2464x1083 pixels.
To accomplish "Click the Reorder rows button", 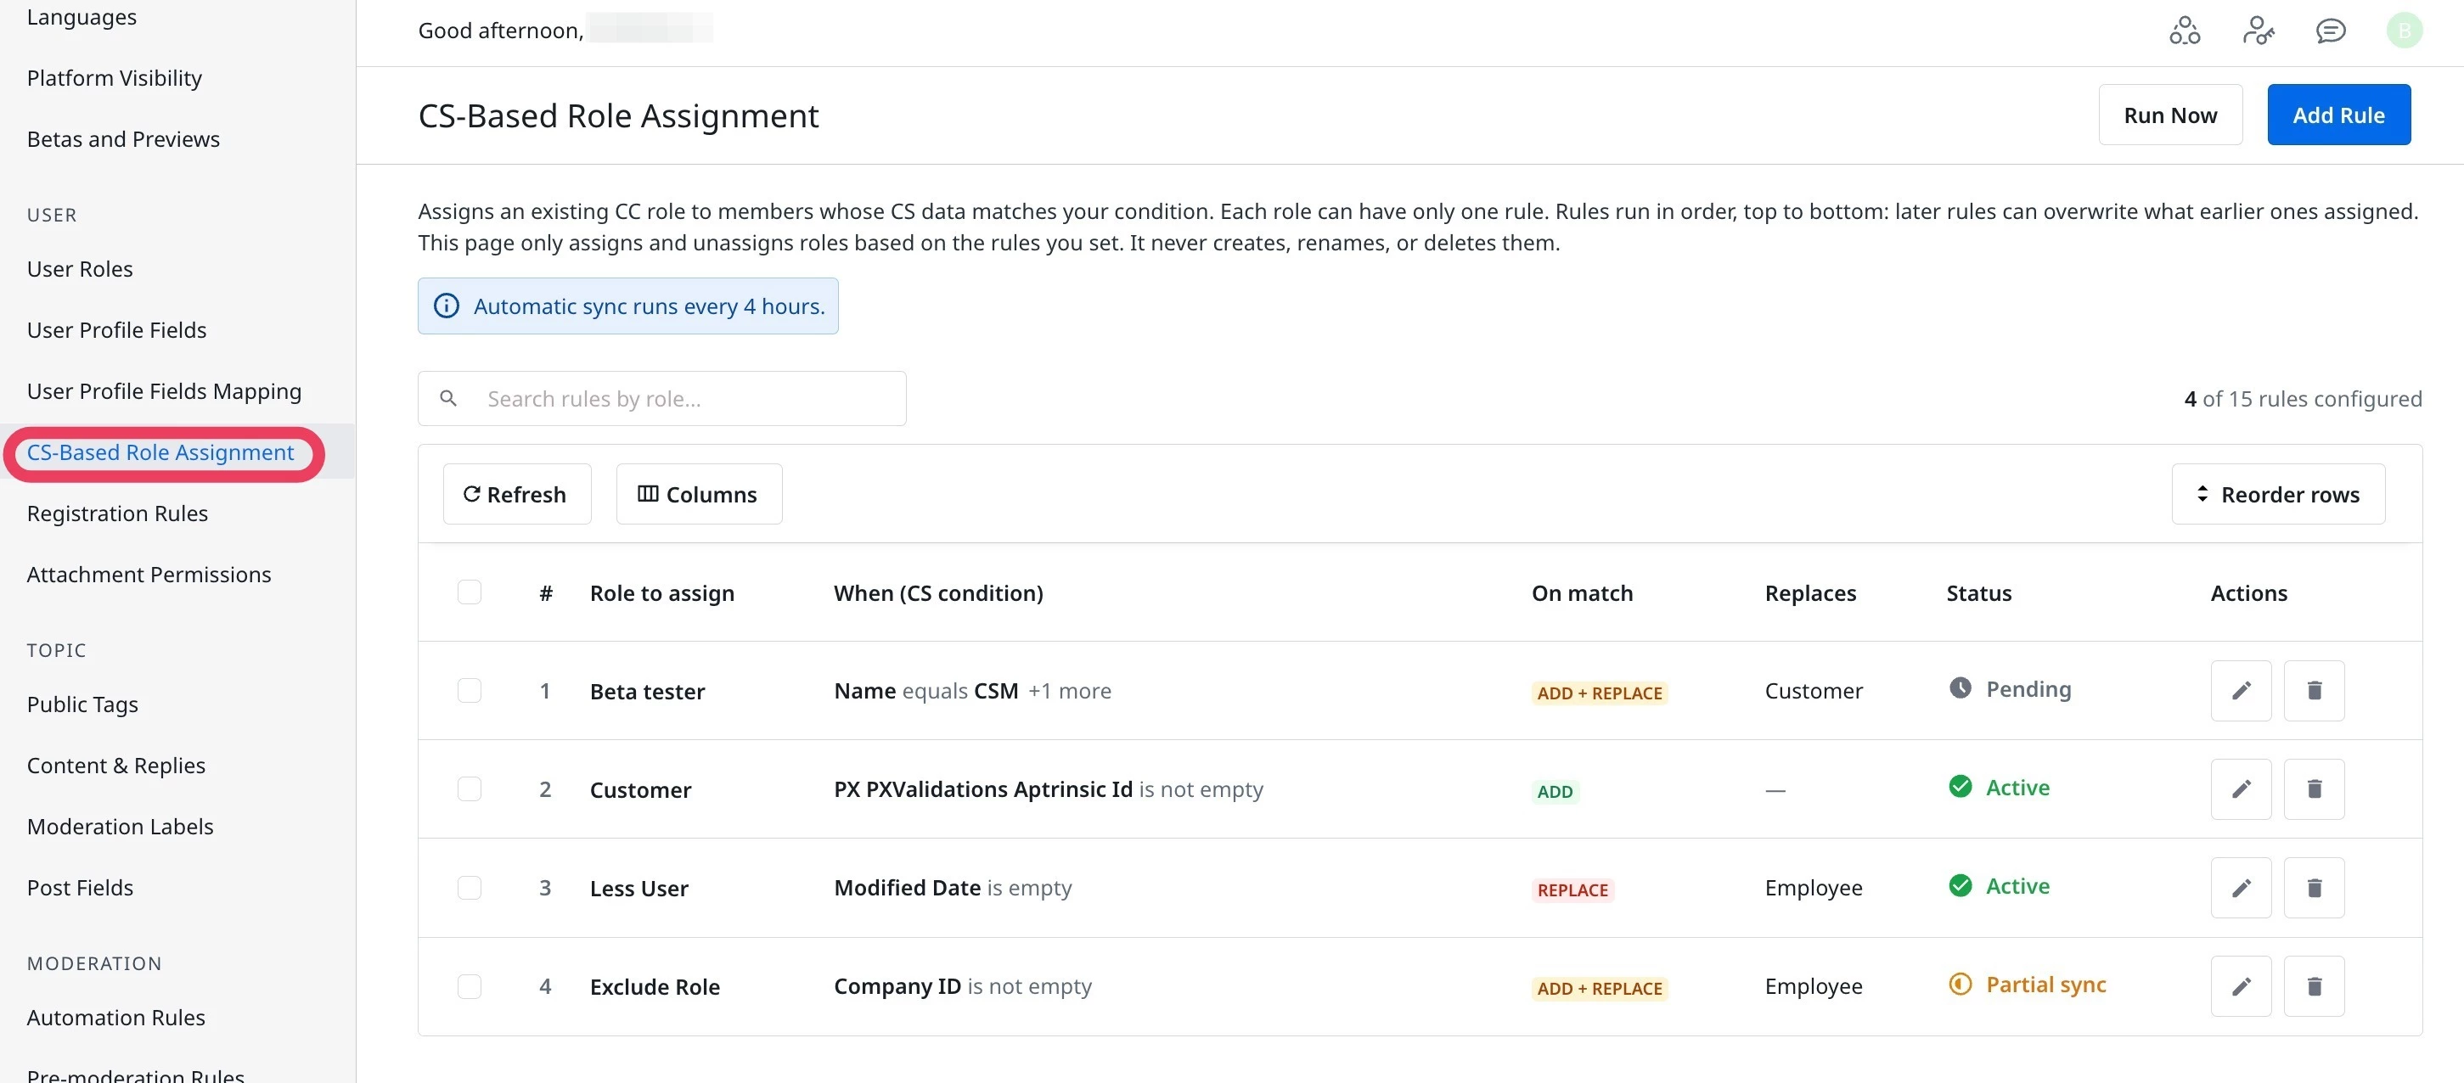I will pyautogui.click(x=2277, y=494).
